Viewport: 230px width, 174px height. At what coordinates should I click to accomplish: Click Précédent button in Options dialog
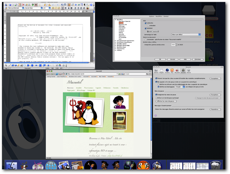(198, 59)
